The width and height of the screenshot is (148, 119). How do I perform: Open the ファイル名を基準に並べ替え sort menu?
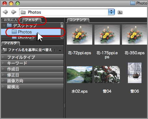tap(32, 50)
